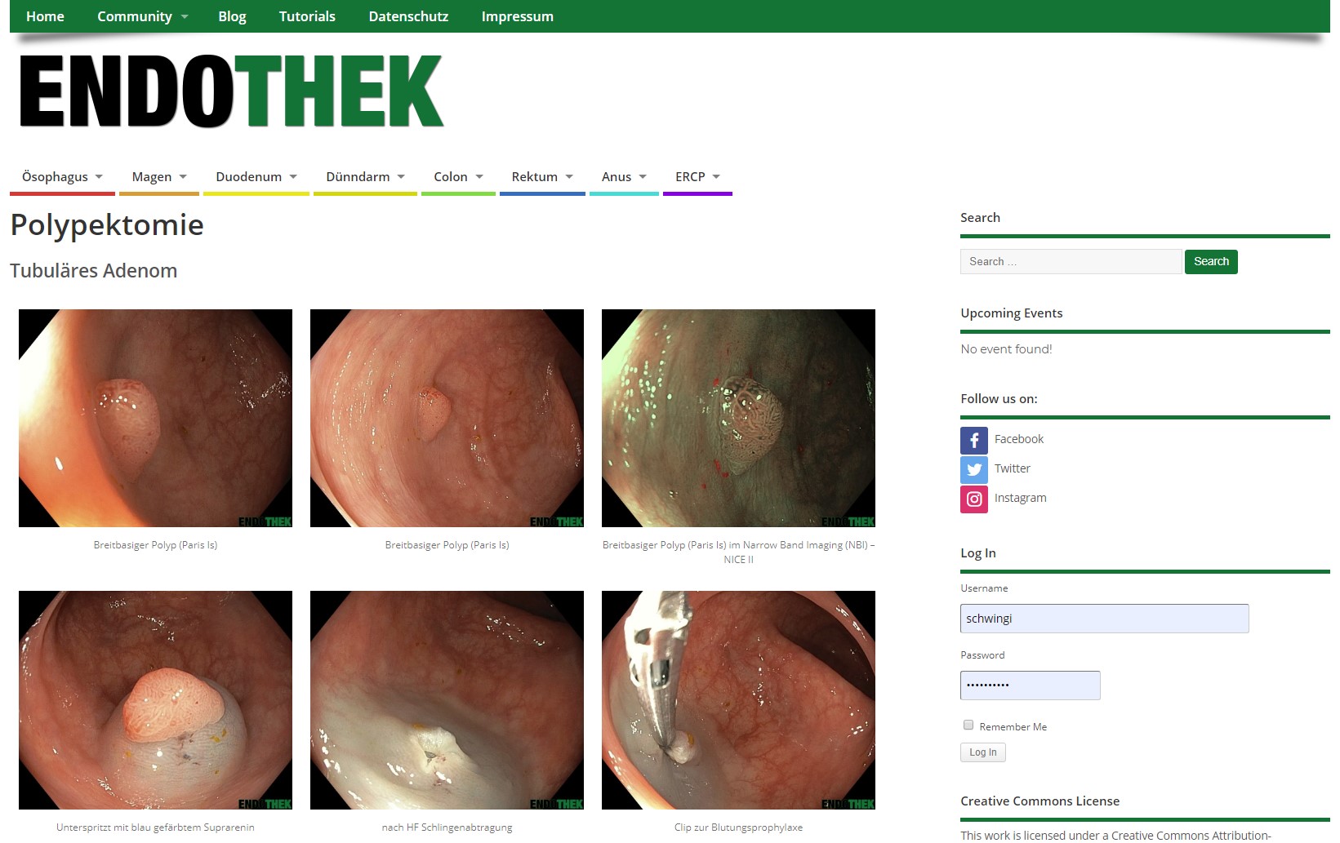Open second Breitbasiger Polyp image with pale mucosa
This screenshot has width=1340, height=843.
click(x=447, y=418)
